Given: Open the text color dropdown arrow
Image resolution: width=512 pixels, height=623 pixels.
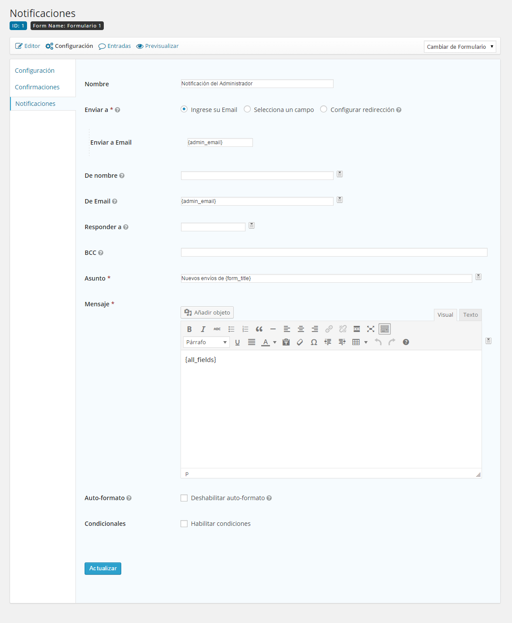Looking at the screenshot, I should [275, 342].
